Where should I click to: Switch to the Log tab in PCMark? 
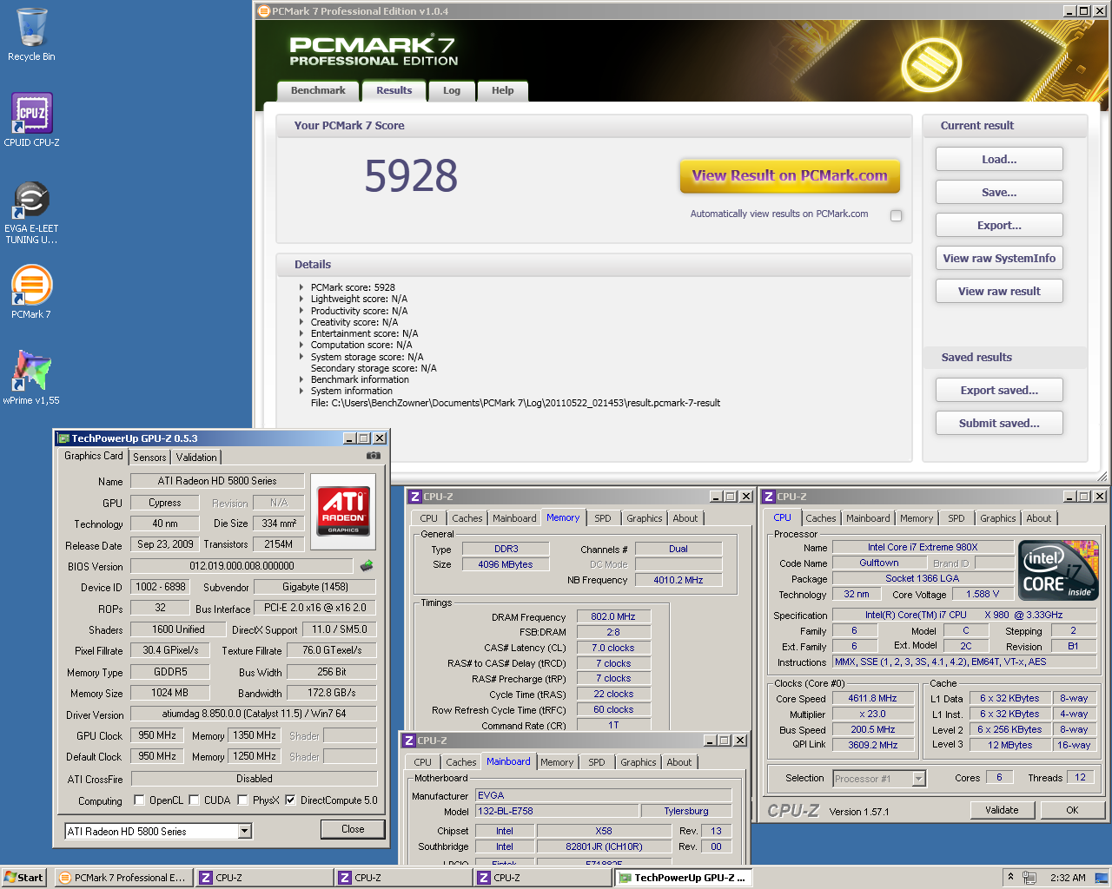[452, 91]
